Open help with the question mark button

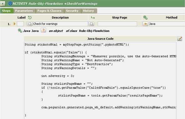[x=44, y=30]
